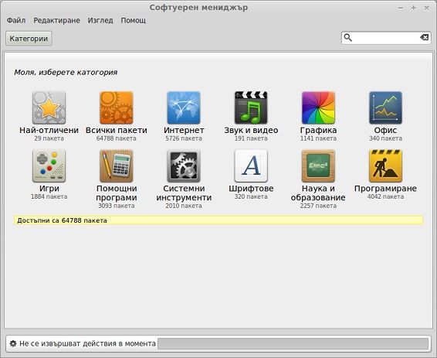Clear the search field with backspace icon

coord(424,37)
